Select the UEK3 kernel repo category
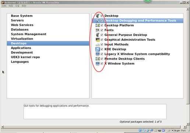This screenshot has height=133, width=190. click(48, 57)
